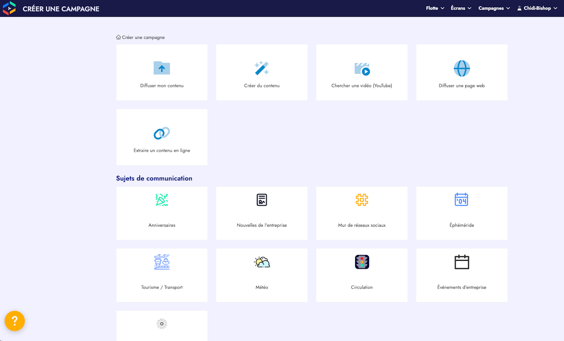Open the Tourisme / Transport icon

coord(162,262)
